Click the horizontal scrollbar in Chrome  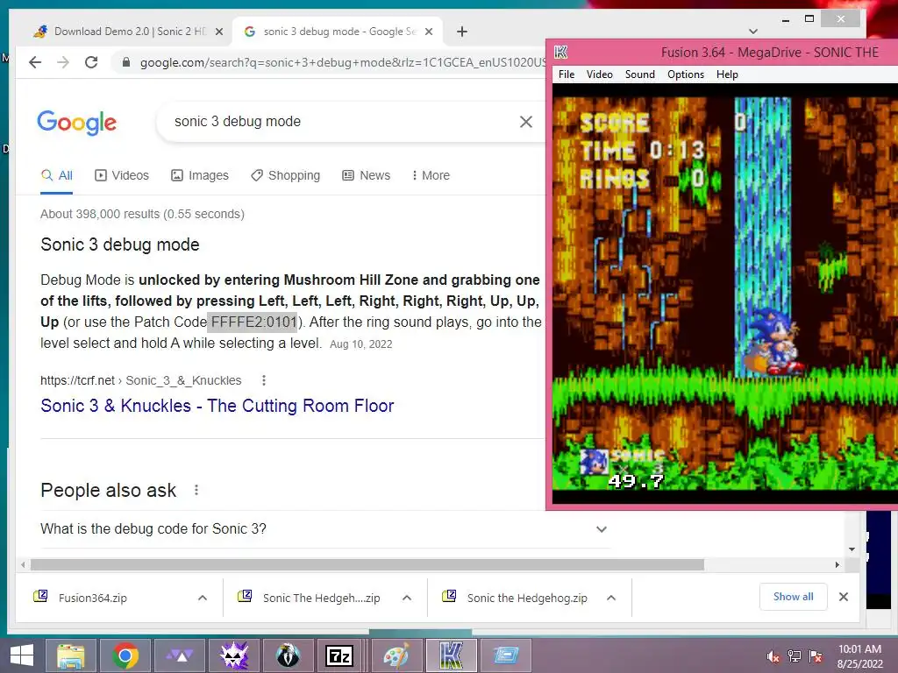pyautogui.click(x=367, y=565)
